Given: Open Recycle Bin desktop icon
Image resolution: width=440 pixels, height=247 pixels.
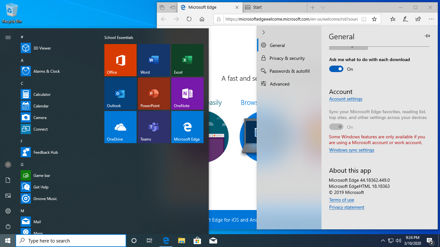Looking at the screenshot, I should coord(12,14).
